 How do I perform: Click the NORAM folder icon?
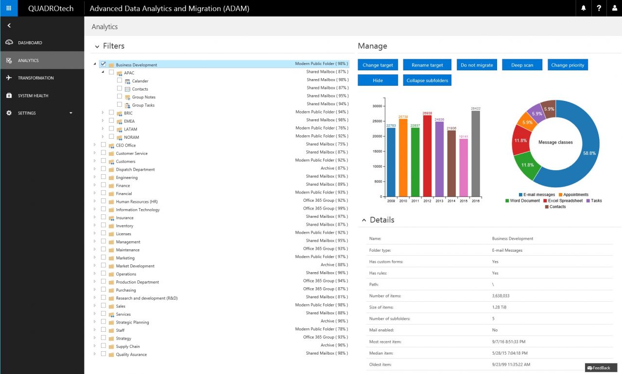(x=119, y=137)
